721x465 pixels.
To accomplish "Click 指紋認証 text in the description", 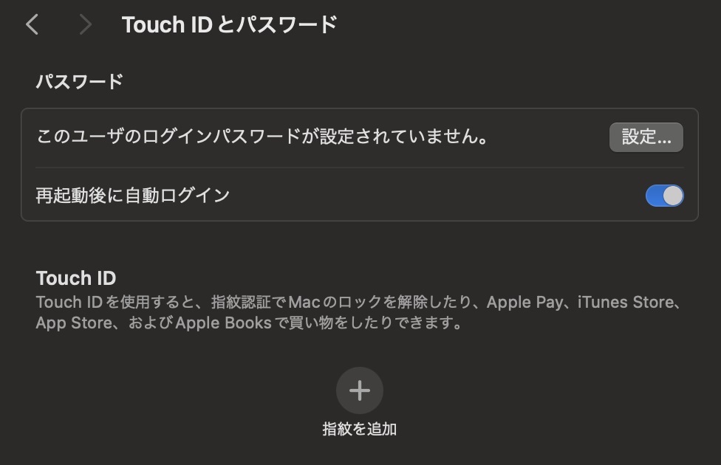I will pos(241,303).
